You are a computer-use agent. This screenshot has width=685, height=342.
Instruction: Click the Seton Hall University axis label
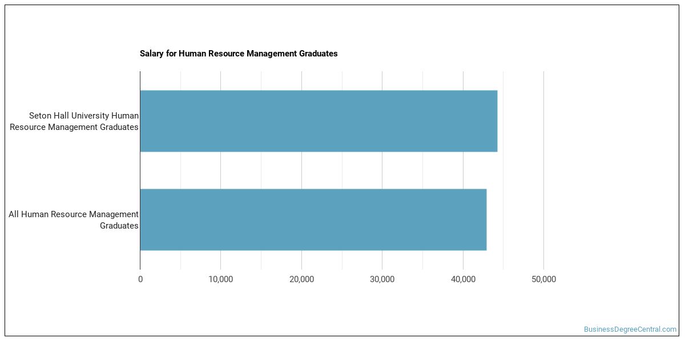click(x=74, y=121)
